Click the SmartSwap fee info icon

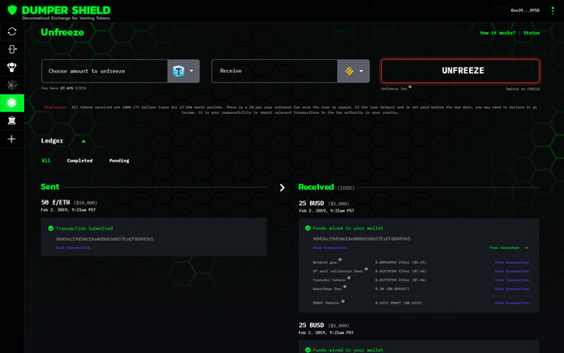(345, 287)
